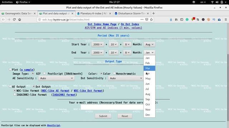229x128 pixels.
Task: Open End Year digit dropdown 8
Action: click(x=127, y=53)
